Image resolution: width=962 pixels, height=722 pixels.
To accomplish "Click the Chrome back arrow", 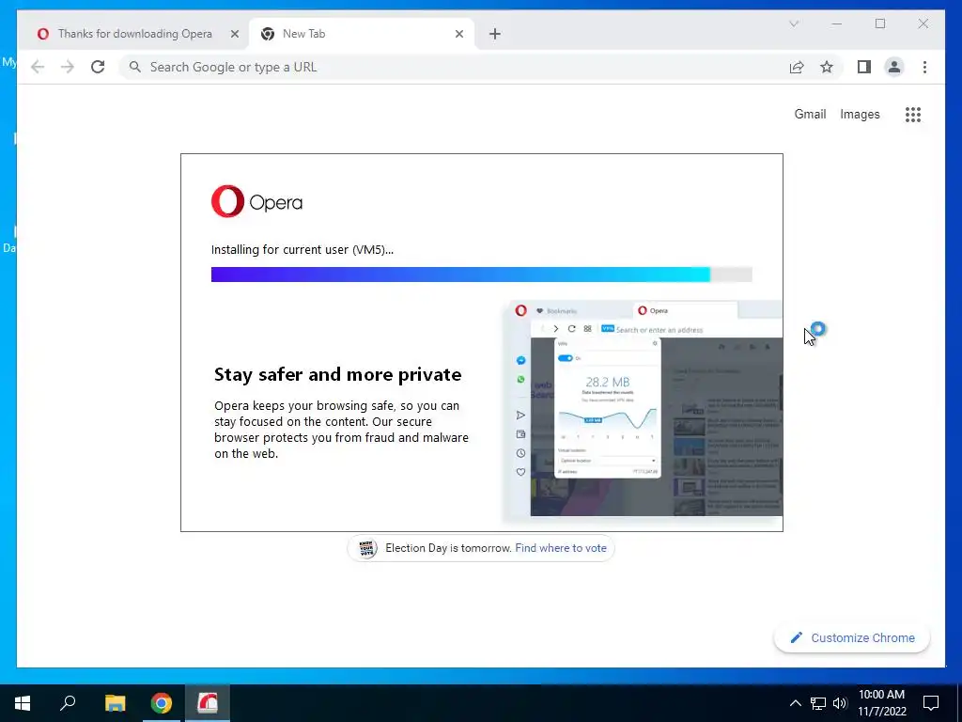I will [38, 67].
